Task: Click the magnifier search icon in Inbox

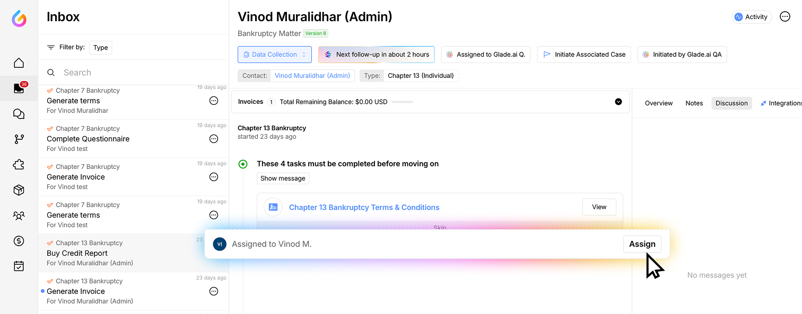Action: tap(51, 73)
